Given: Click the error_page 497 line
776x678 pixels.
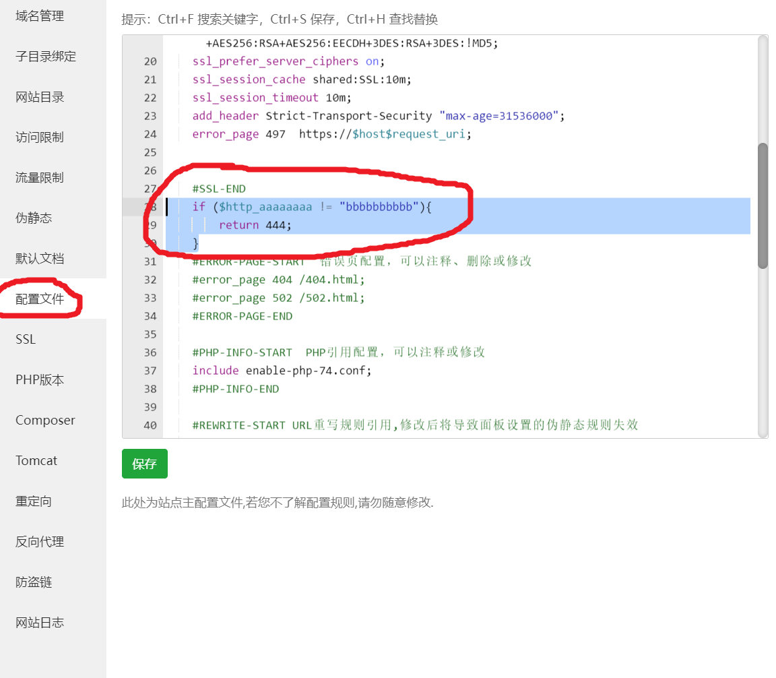Looking at the screenshot, I should pyautogui.click(x=332, y=134).
